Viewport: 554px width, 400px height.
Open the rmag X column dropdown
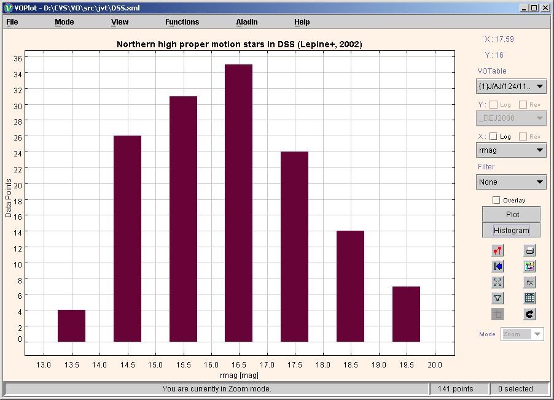tap(511, 150)
